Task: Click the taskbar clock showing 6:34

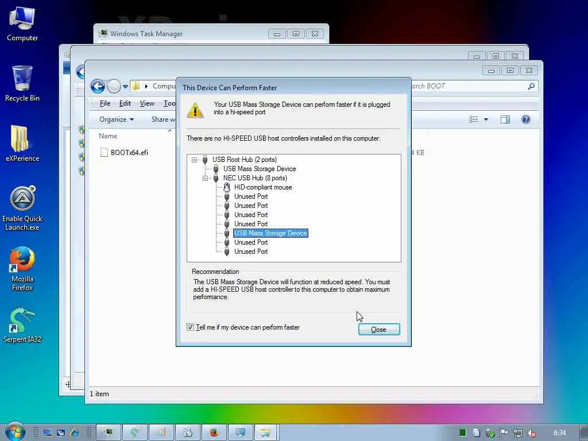Action: coord(560,433)
